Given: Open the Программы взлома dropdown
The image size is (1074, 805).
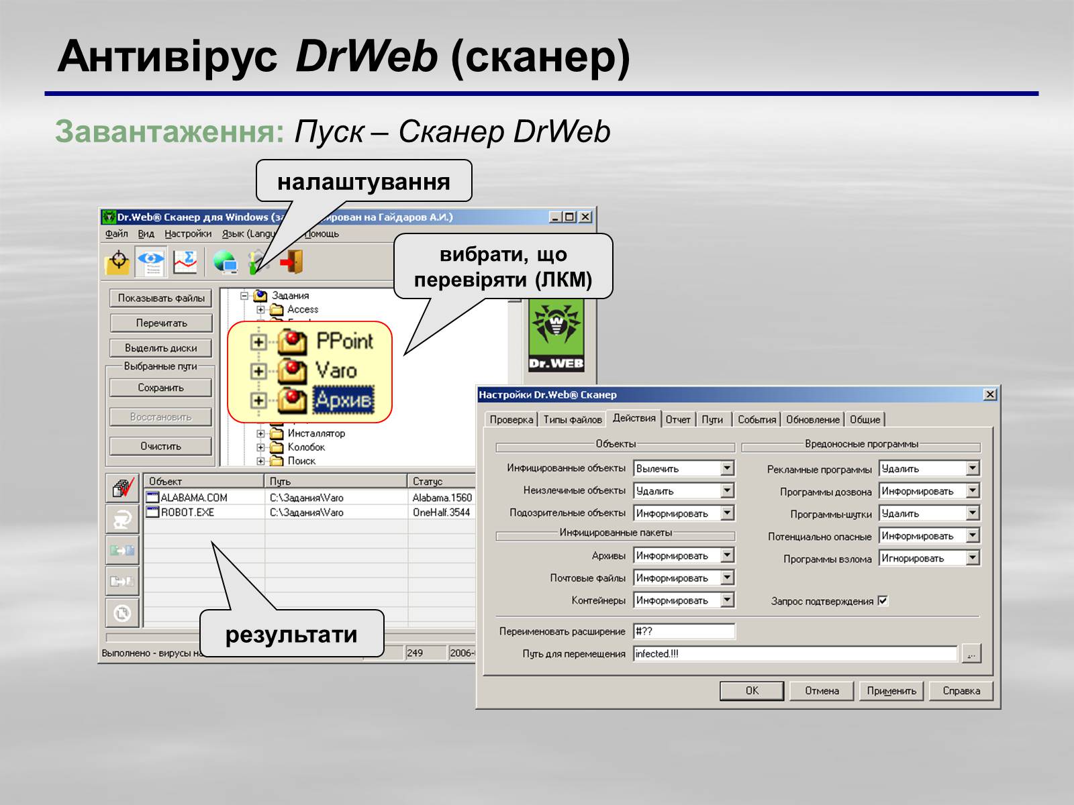Looking at the screenshot, I should click(973, 557).
